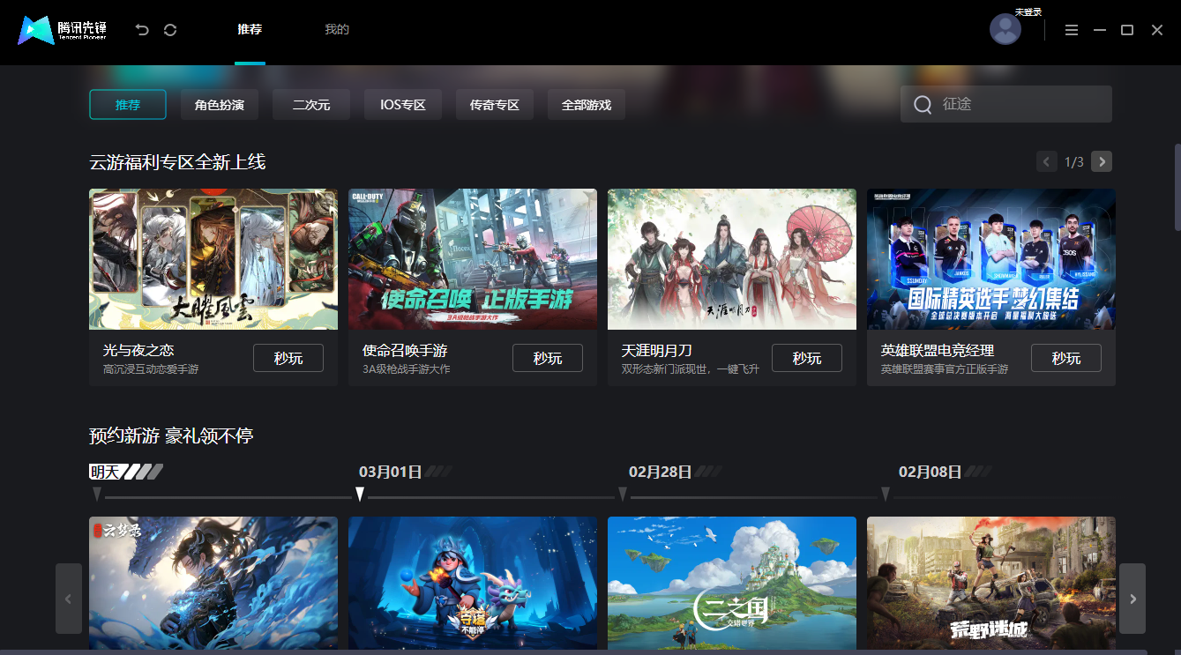Switch to the 我的 tab
Screen dimensions: 1181x655
337,29
